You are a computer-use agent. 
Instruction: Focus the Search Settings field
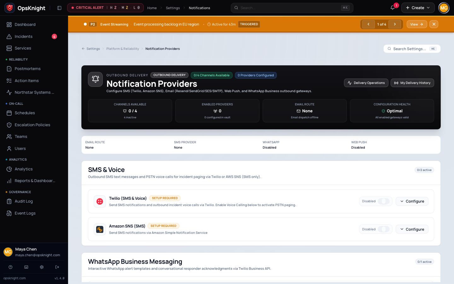coord(412,49)
